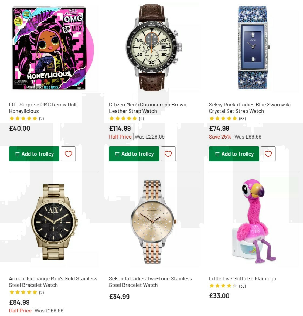
Task: Favourite the Seksy Rocks Ladies Blue watch
Action: (x=268, y=154)
